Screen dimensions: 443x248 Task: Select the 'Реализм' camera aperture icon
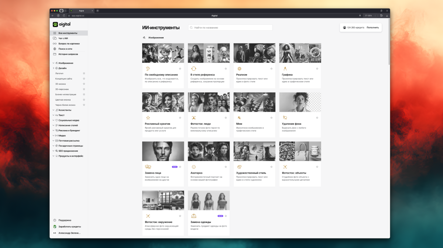239,69
